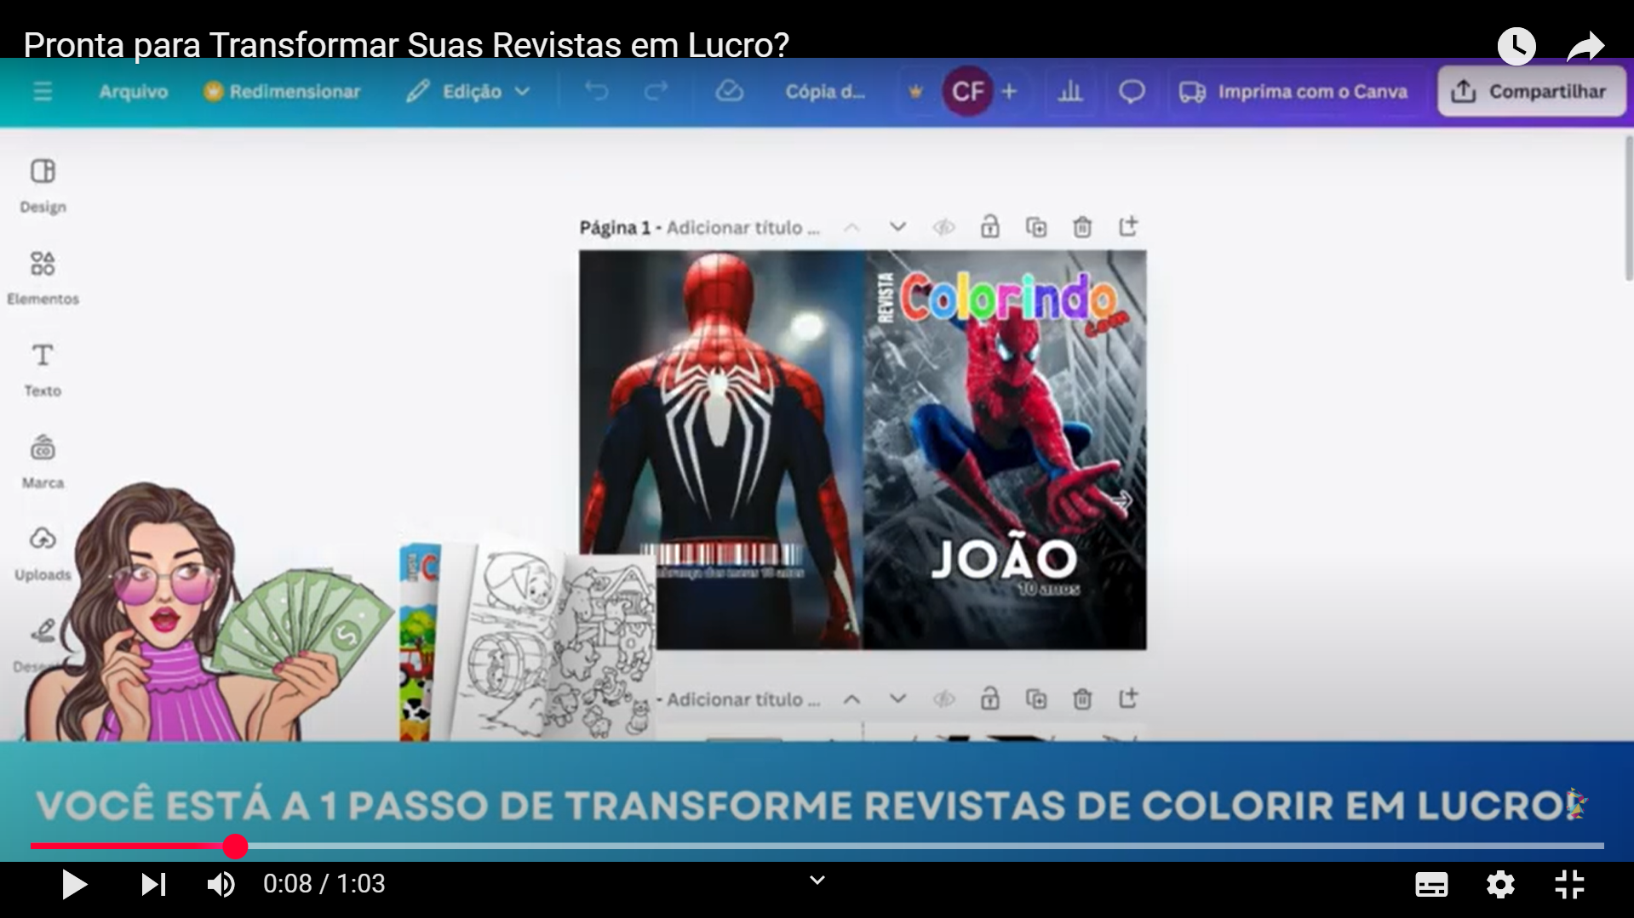Click the cloud save status icon

click(729, 91)
